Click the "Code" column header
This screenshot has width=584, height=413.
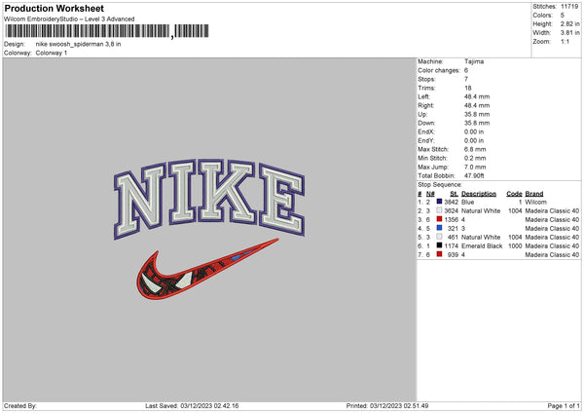pos(514,194)
